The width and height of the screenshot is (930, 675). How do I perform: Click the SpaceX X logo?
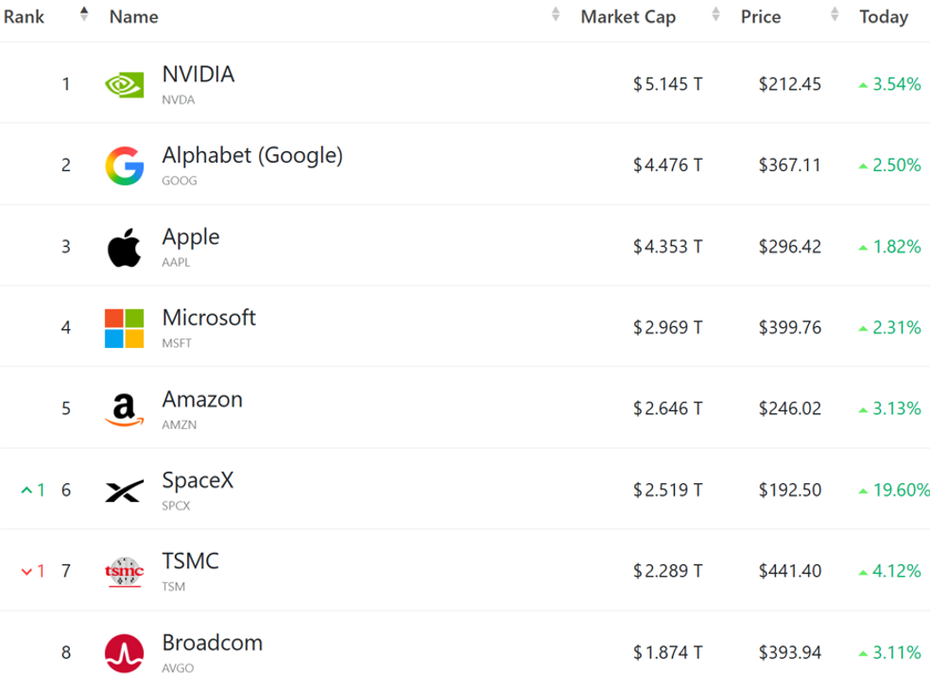pos(125,491)
